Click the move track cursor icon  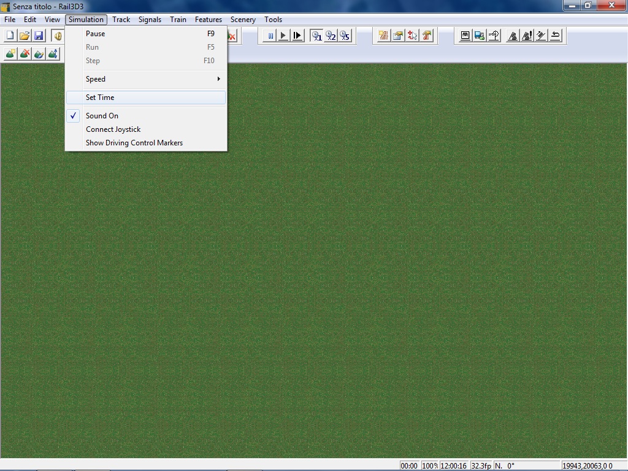click(412, 36)
